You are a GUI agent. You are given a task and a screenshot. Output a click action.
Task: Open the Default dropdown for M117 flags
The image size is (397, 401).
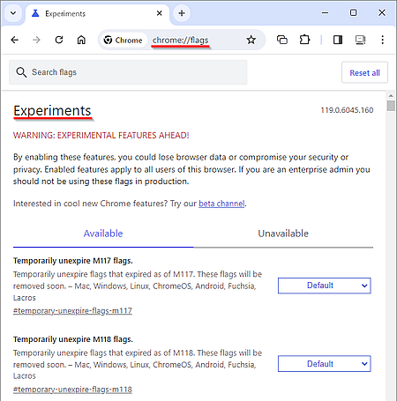pyautogui.click(x=325, y=286)
